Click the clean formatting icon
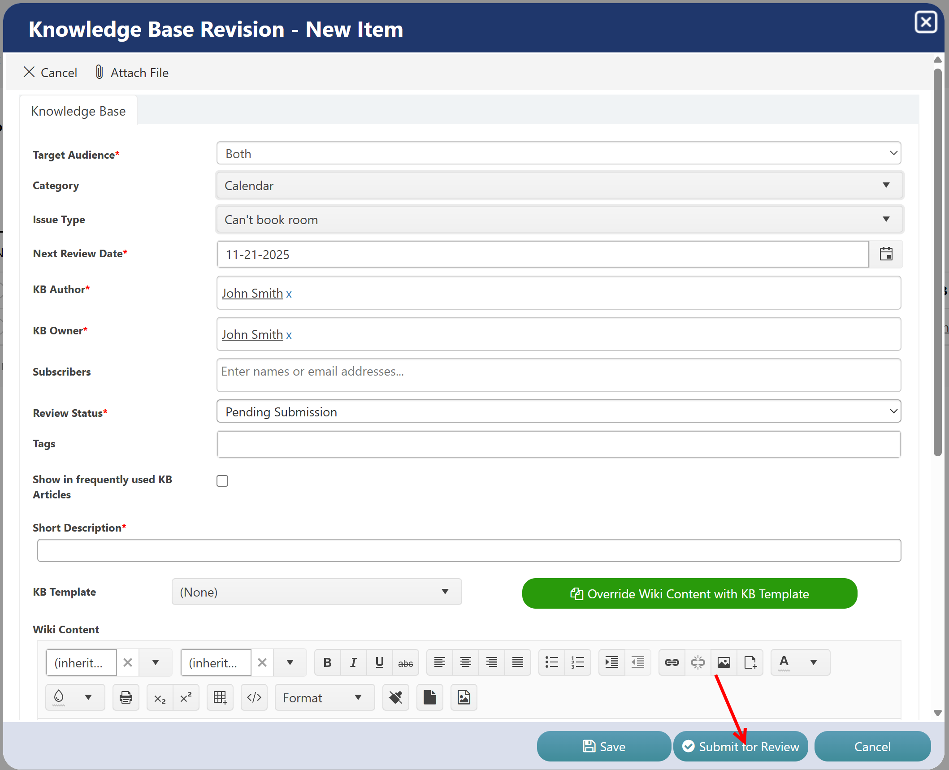The image size is (949, 770). [x=395, y=697]
